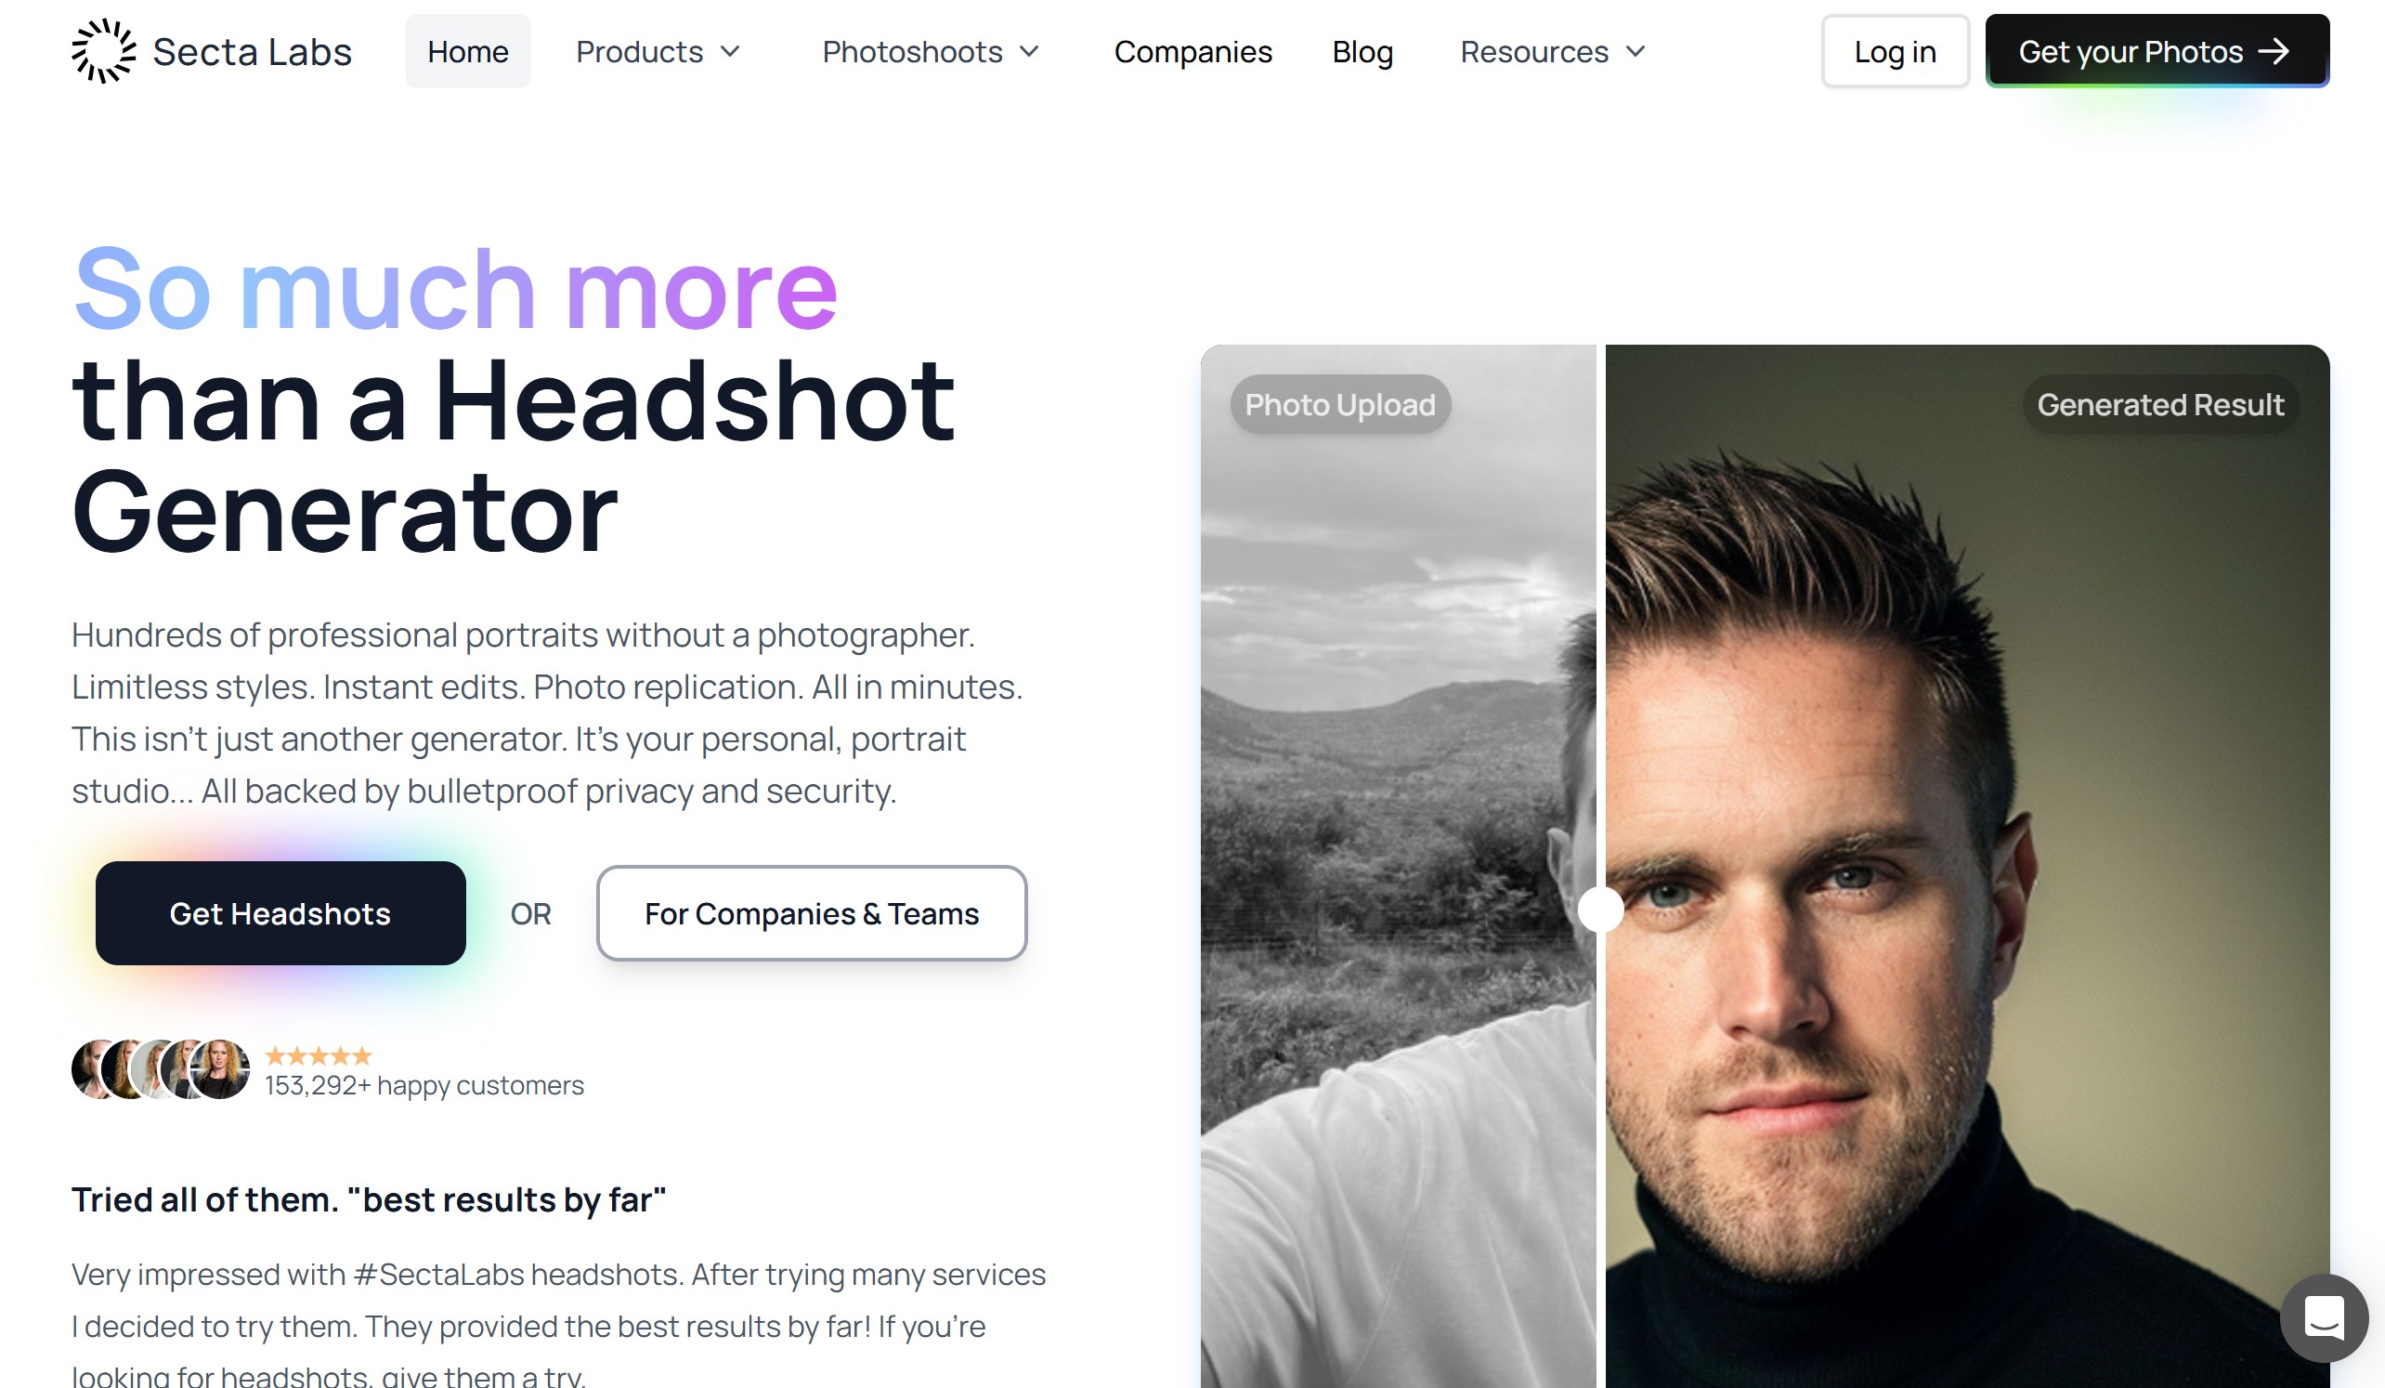
Task: Click the Generated Result label badge
Action: [x=2159, y=404]
